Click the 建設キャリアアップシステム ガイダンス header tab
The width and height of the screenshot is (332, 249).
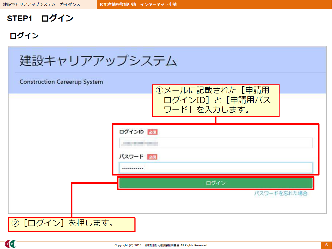point(48,5)
